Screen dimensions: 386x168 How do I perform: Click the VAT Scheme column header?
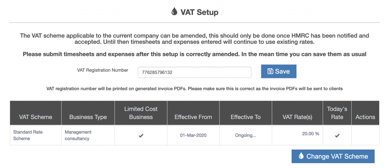pos(36,117)
